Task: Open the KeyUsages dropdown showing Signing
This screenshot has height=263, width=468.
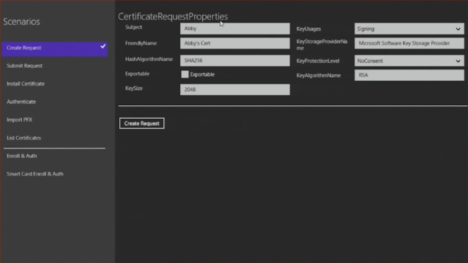Action: [x=409, y=29]
